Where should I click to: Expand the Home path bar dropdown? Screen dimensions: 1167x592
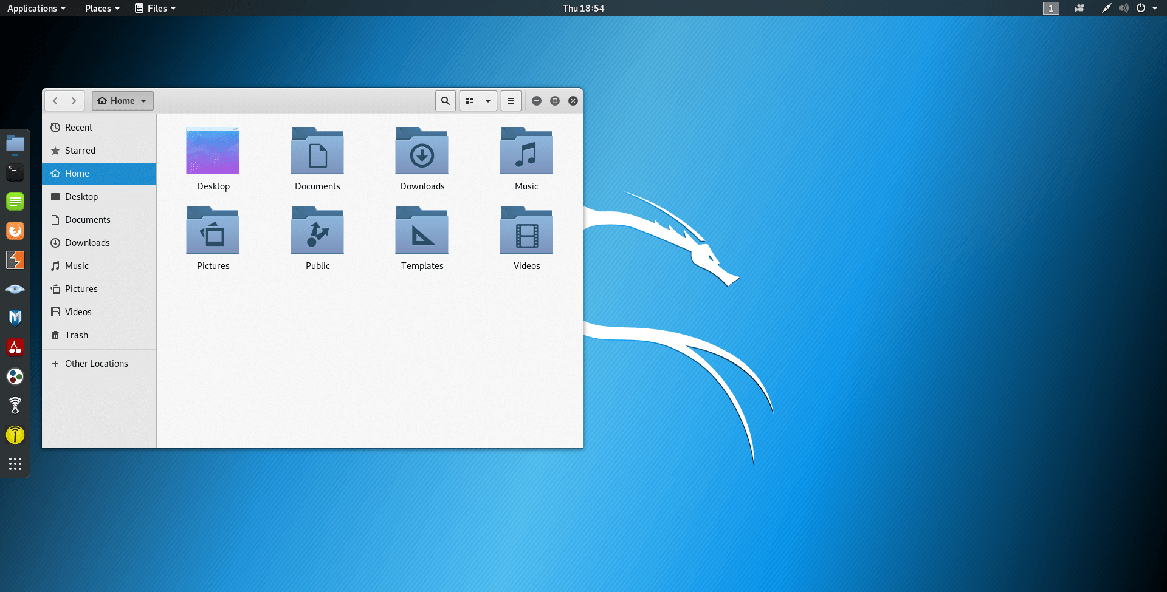click(x=123, y=101)
